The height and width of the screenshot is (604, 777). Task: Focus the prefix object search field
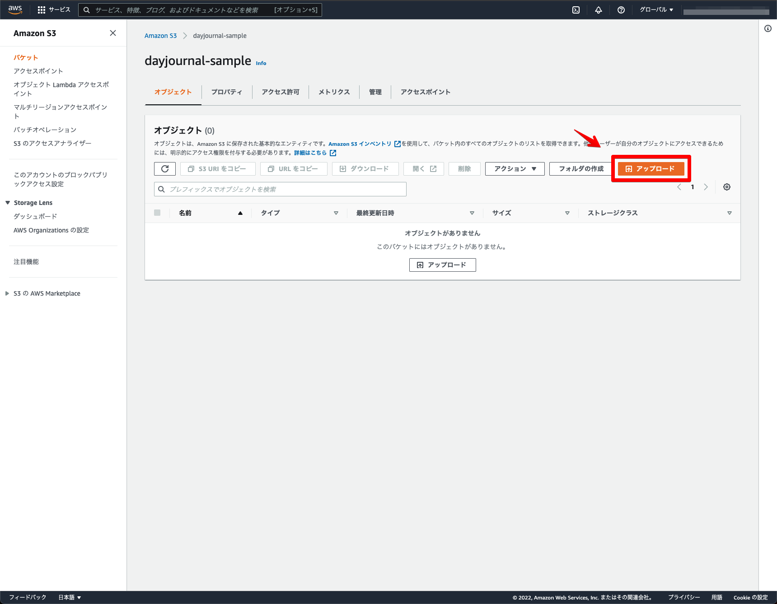(x=280, y=189)
